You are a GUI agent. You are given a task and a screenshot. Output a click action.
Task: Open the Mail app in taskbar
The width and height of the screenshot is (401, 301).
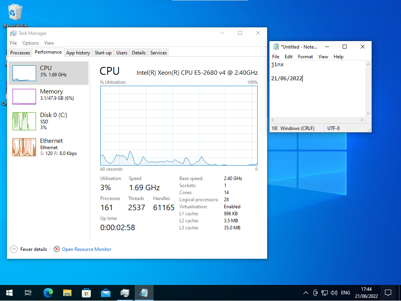coord(105,292)
